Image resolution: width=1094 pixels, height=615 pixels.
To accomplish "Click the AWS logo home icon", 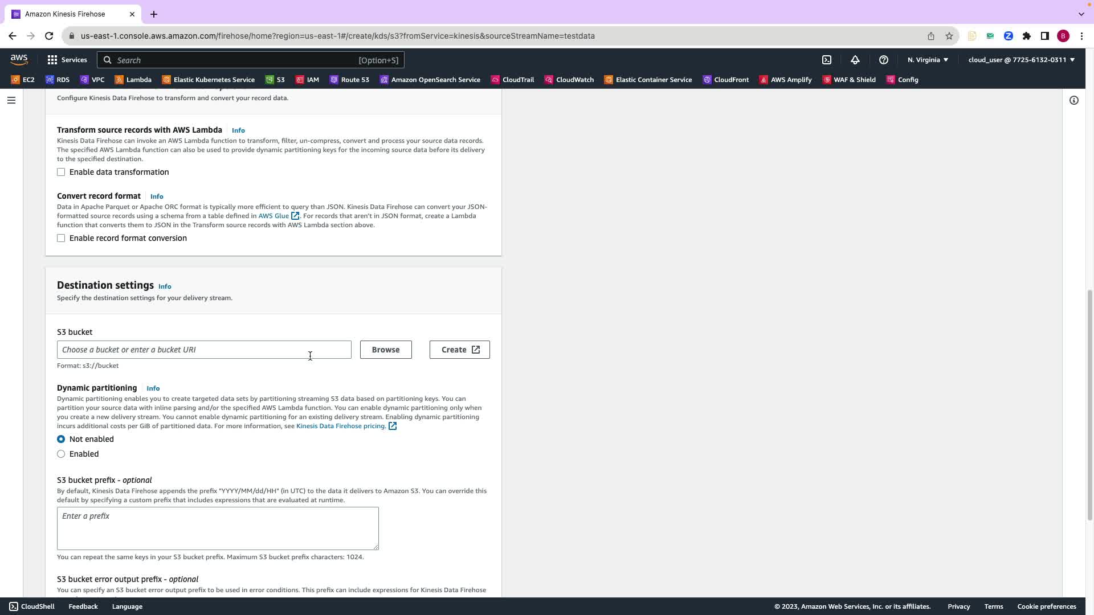I will click(x=19, y=60).
